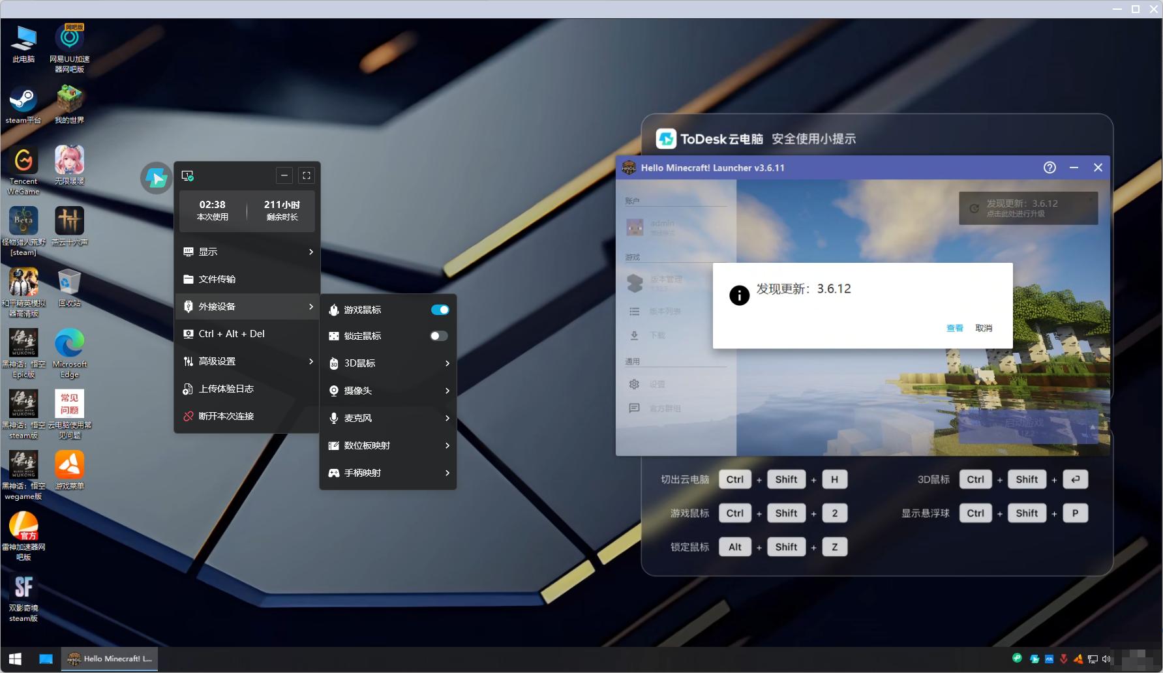Open Microsoft Edge desktop icon
This screenshot has height=673, width=1163.
coord(70,353)
